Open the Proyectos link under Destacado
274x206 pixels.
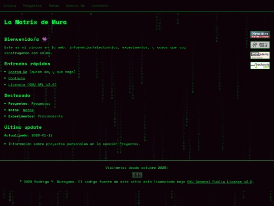(x=41, y=104)
